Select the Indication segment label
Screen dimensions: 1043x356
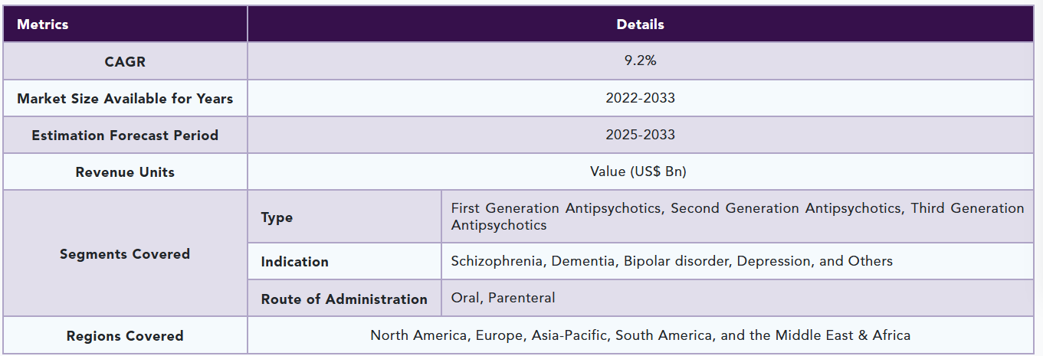pos(294,262)
